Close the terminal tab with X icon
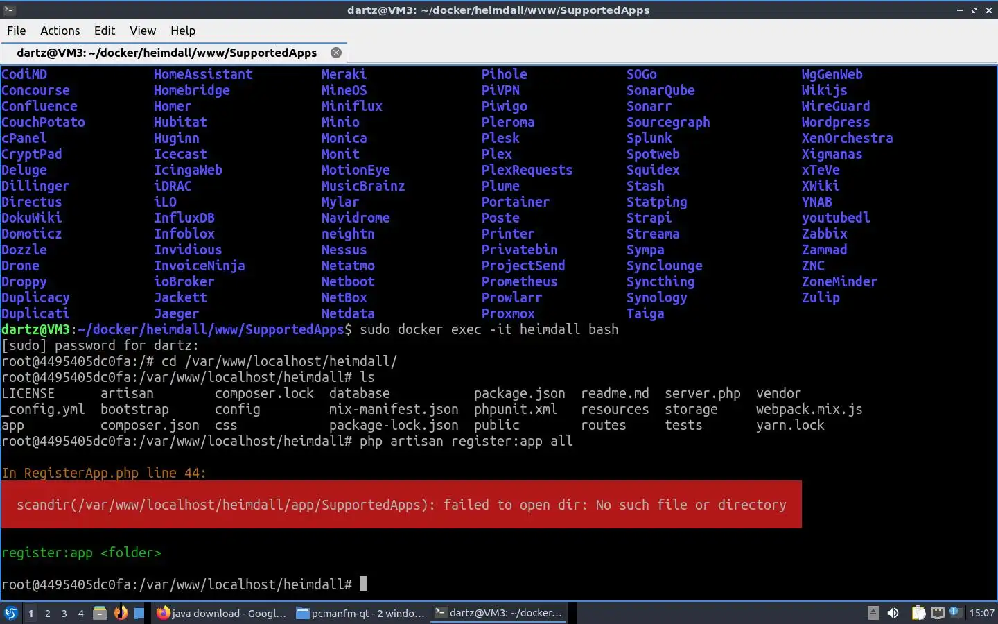Image resolution: width=998 pixels, height=624 pixels. [336, 53]
